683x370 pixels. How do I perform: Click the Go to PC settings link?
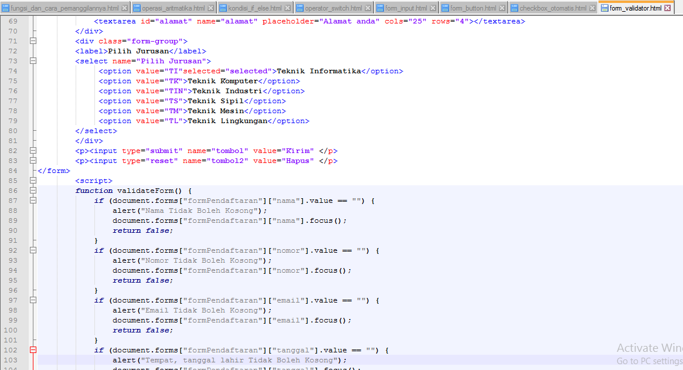click(647, 360)
